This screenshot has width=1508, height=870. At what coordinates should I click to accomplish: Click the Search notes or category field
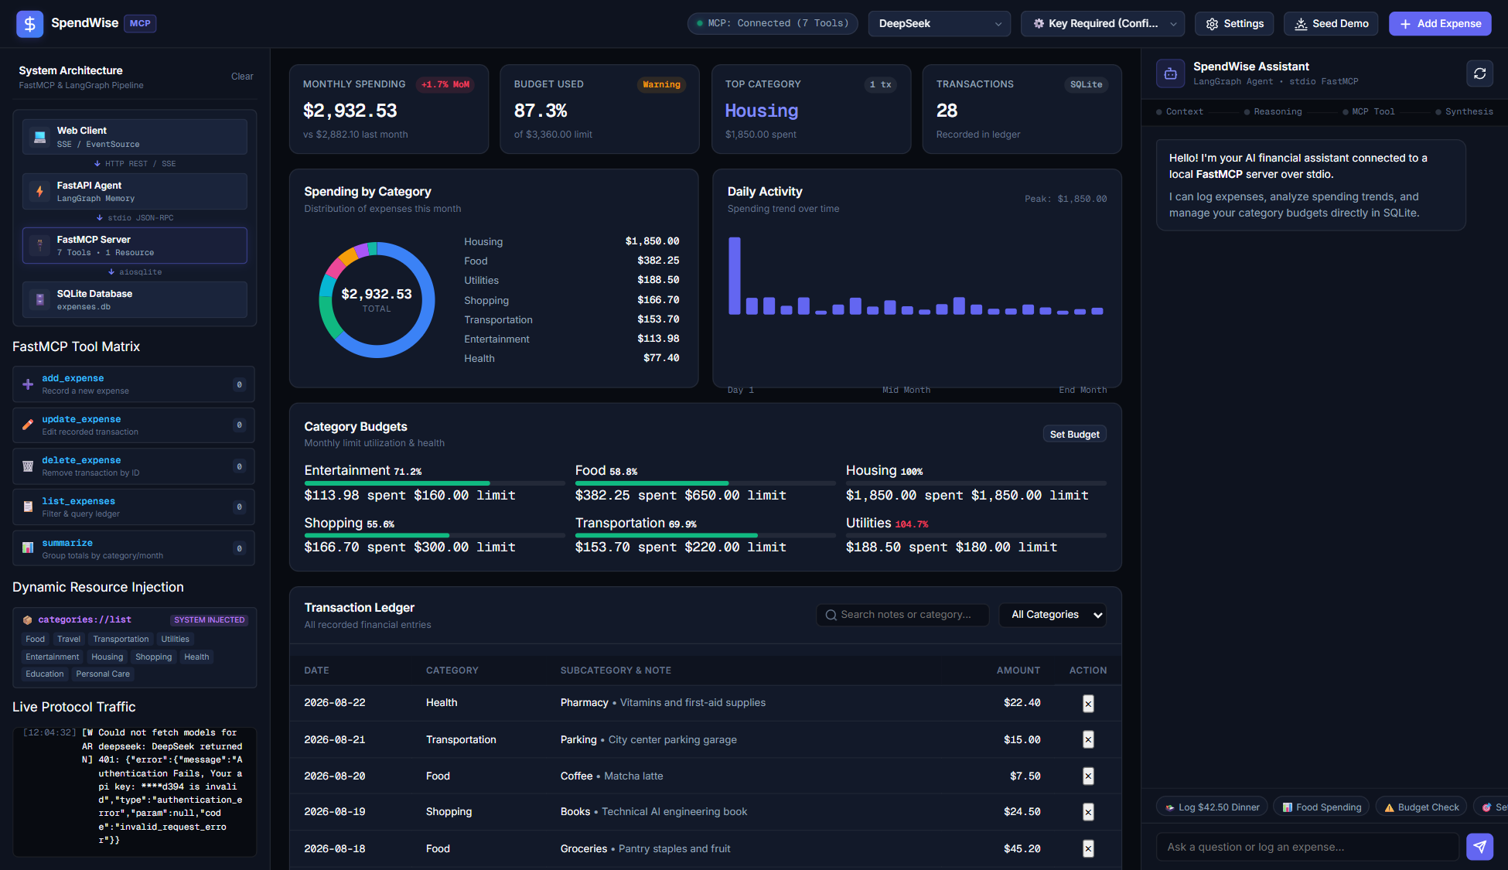pyautogui.click(x=902, y=615)
